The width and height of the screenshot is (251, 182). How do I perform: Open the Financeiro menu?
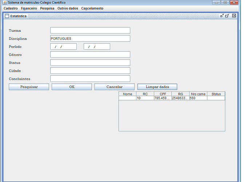point(29,8)
